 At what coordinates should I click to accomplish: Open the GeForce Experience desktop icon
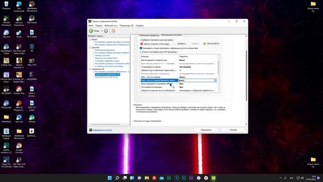[19, 21]
